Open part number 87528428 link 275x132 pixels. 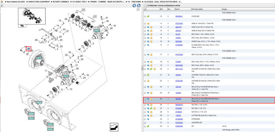click(179, 123)
